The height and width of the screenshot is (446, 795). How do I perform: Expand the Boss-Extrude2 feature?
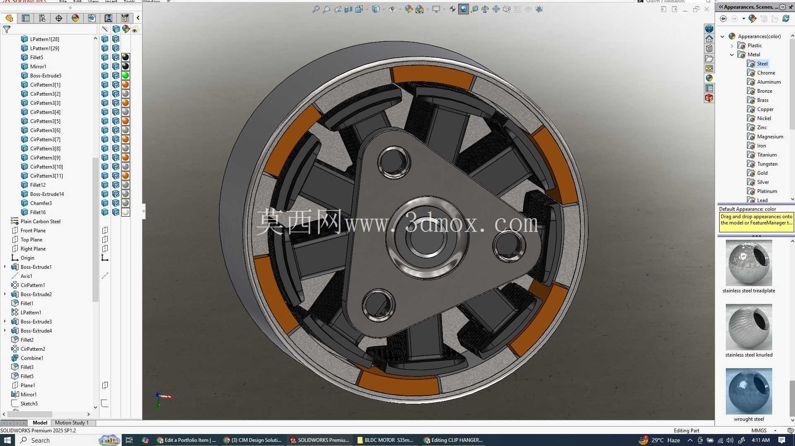point(5,294)
